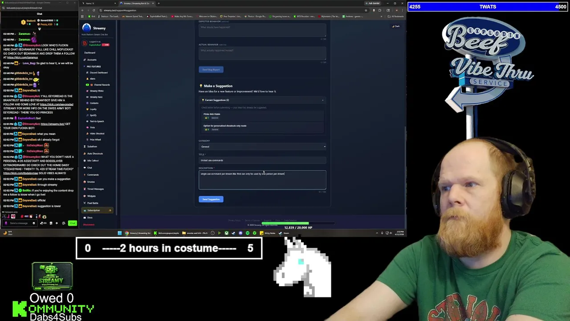
Task: Open a new browser tab
Action: [159, 3]
